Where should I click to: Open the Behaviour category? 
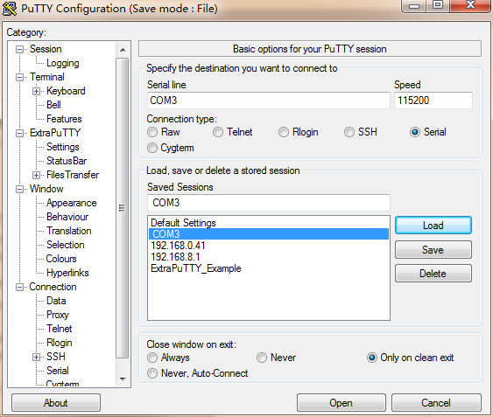(x=67, y=217)
